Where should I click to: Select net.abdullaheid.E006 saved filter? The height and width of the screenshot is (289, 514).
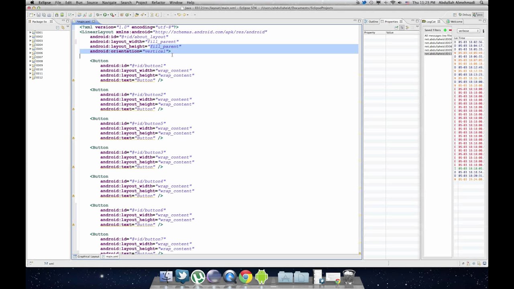point(438,39)
